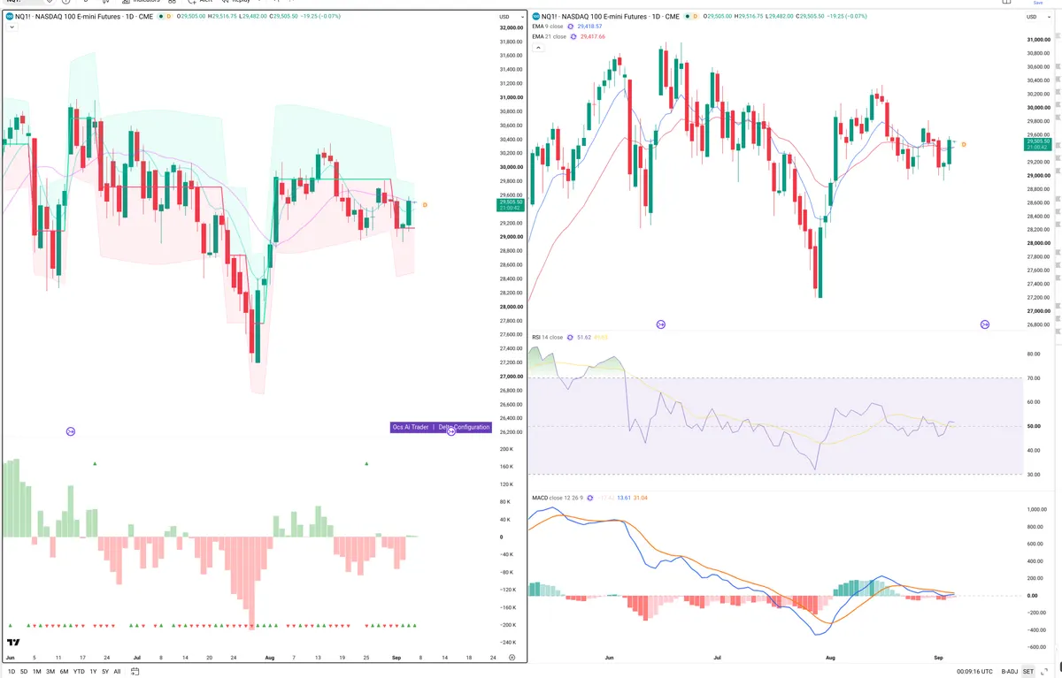Collapse left chart legend with chevron
The height and width of the screenshot is (678, 1062).
pos(11,27)
